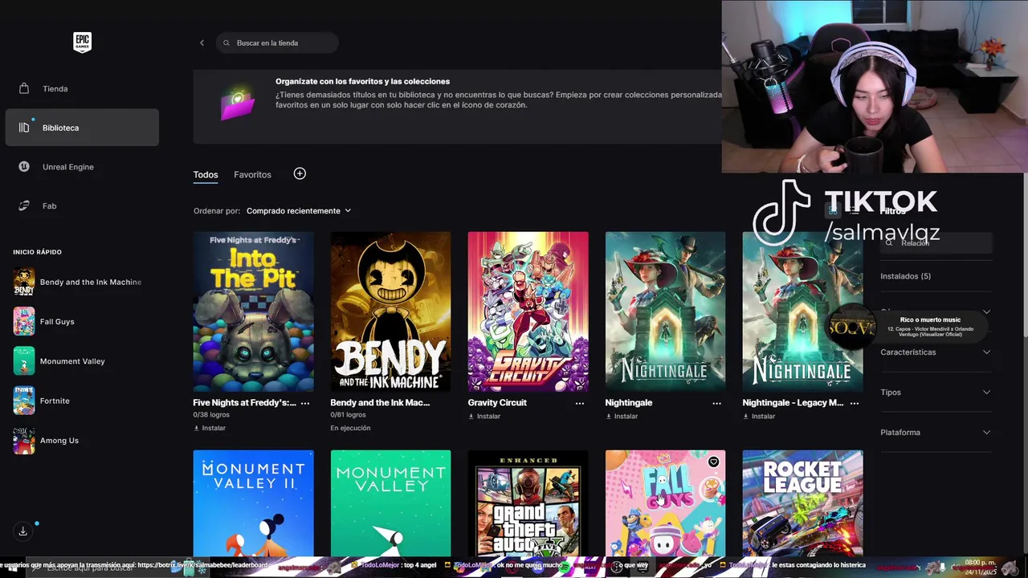The image size is (1028, 578).
Task: Click the Nightingale title text
Action: 628,403
